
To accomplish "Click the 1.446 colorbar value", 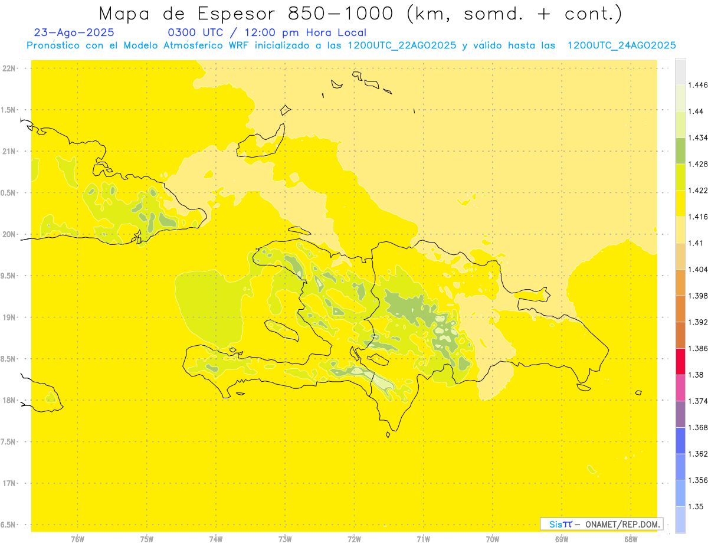I will coord(699,85).
